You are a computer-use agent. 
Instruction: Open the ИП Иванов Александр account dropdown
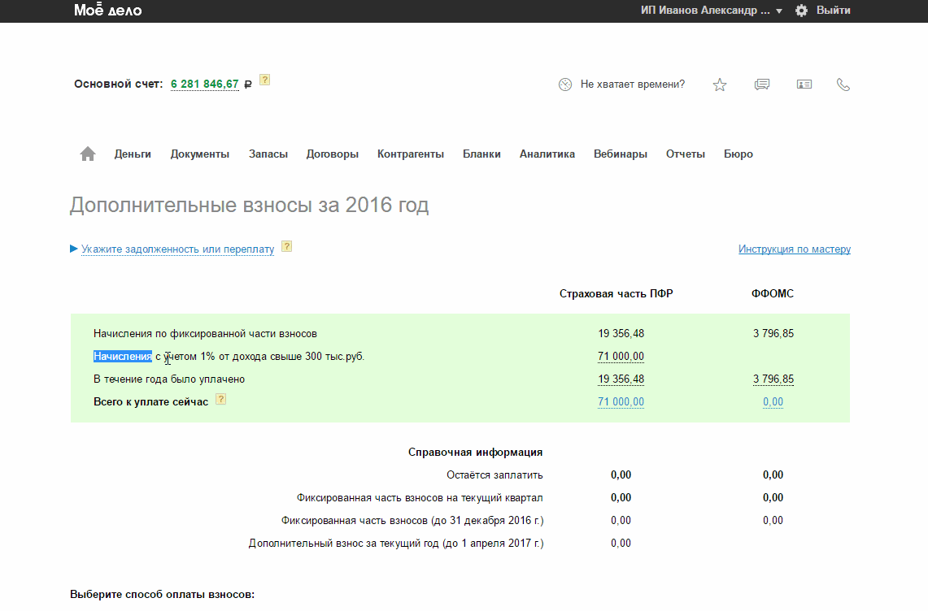coord(711,11)
